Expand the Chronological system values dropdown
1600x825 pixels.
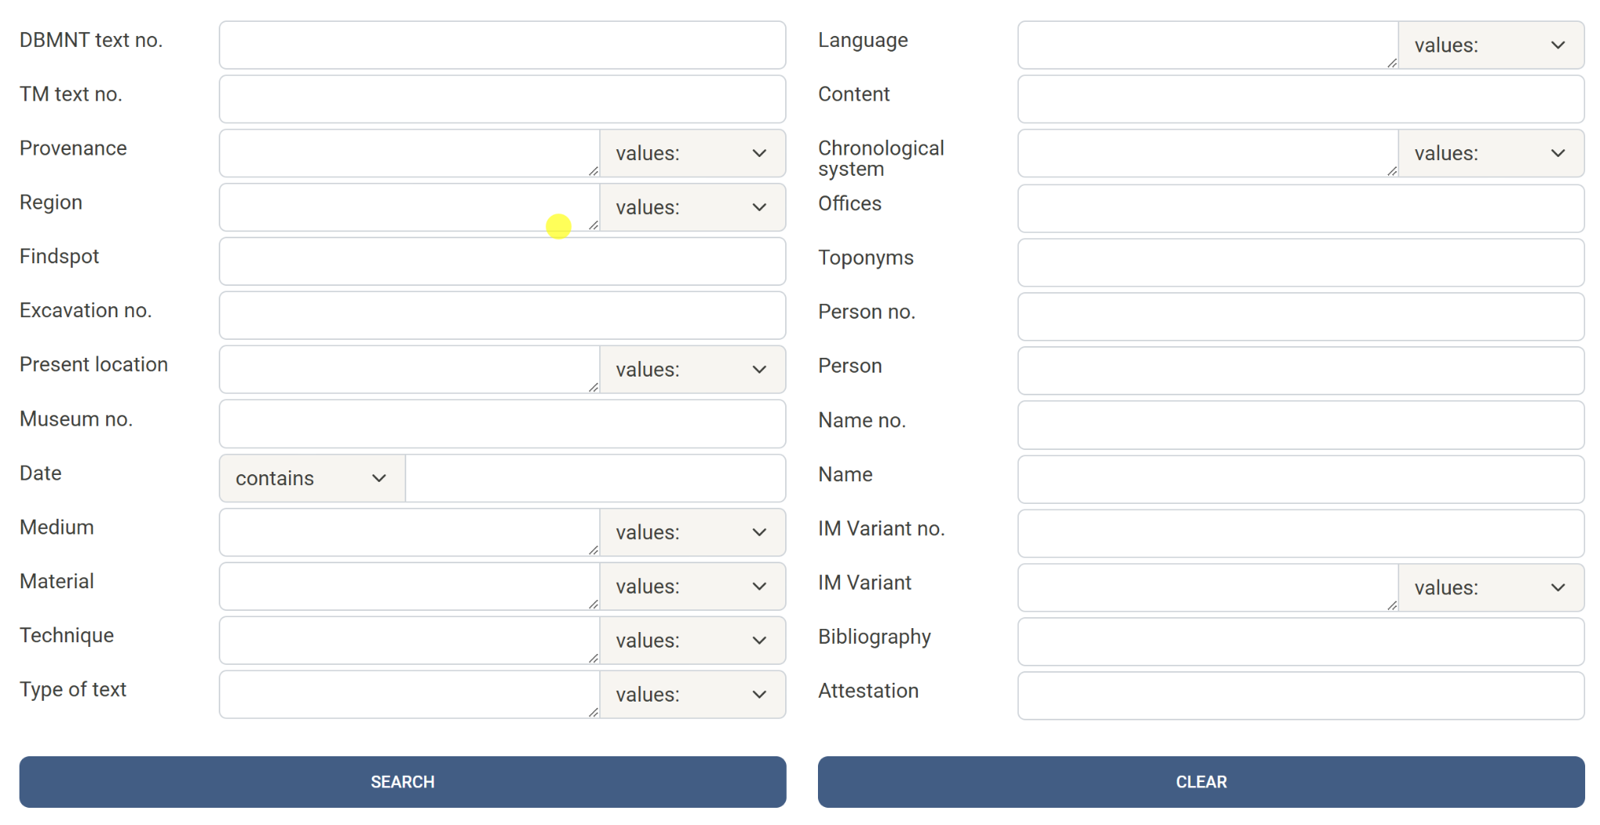click(1490, 154)
